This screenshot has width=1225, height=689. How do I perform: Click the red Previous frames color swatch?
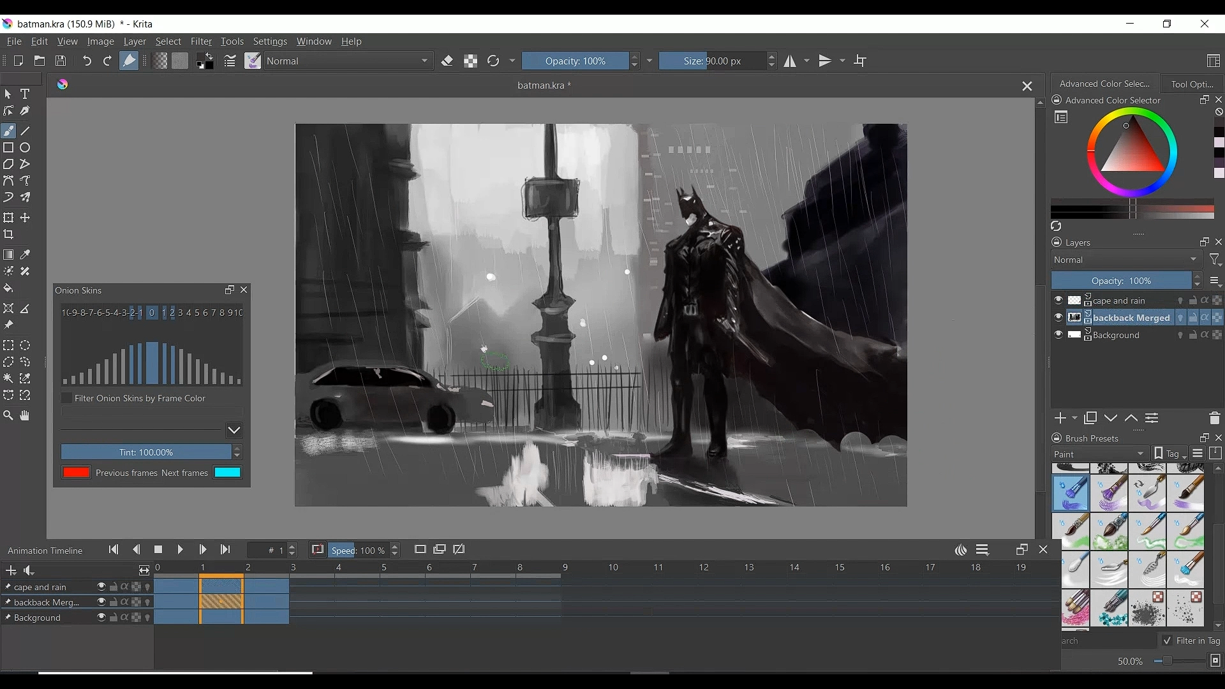(x=76, y=473)
